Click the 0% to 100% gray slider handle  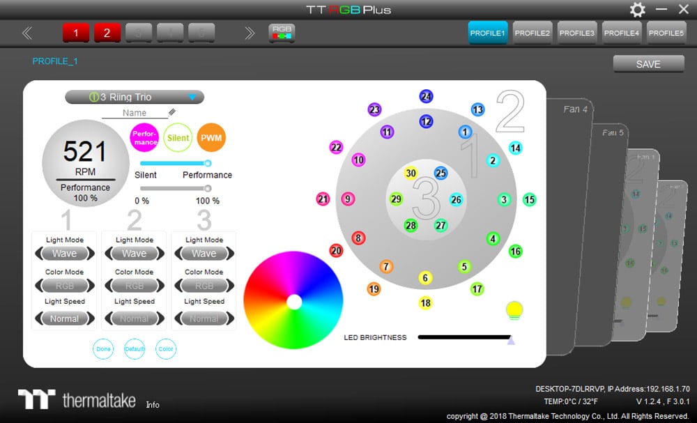pos(208,188)
